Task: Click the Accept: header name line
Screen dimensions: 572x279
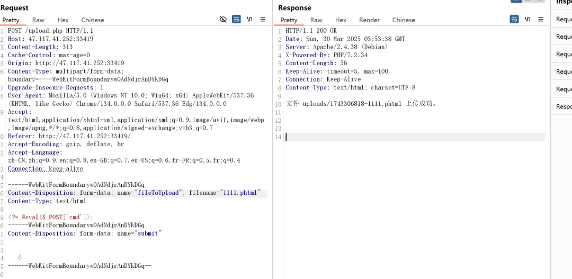Action: pyautogui.click(x=20, y=112)
